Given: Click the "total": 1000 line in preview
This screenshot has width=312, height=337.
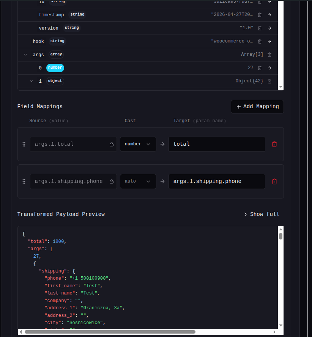Looking at the screenshot, I should [47, 242].
